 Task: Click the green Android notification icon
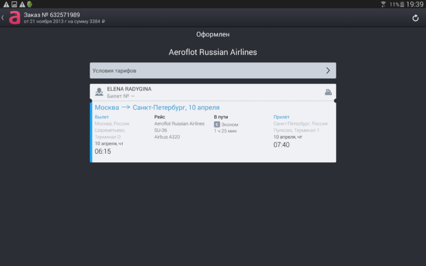tap(30, 4)
